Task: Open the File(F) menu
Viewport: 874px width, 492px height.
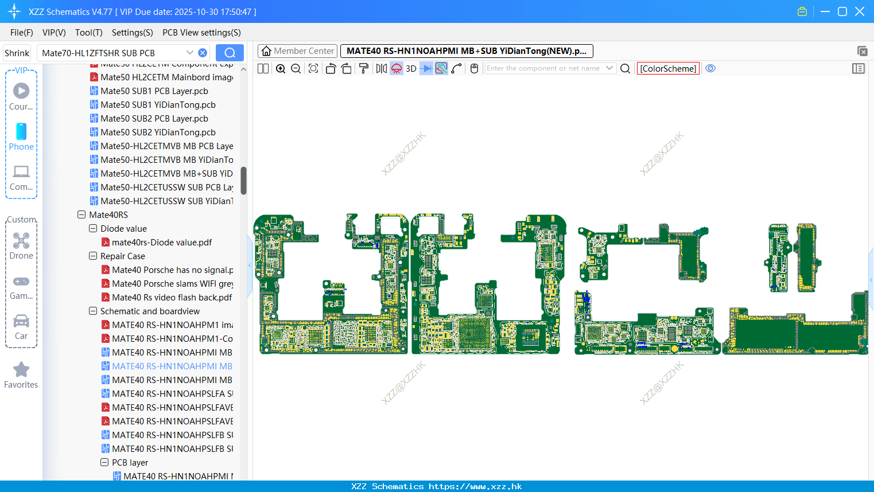Action: pos(22,33)
